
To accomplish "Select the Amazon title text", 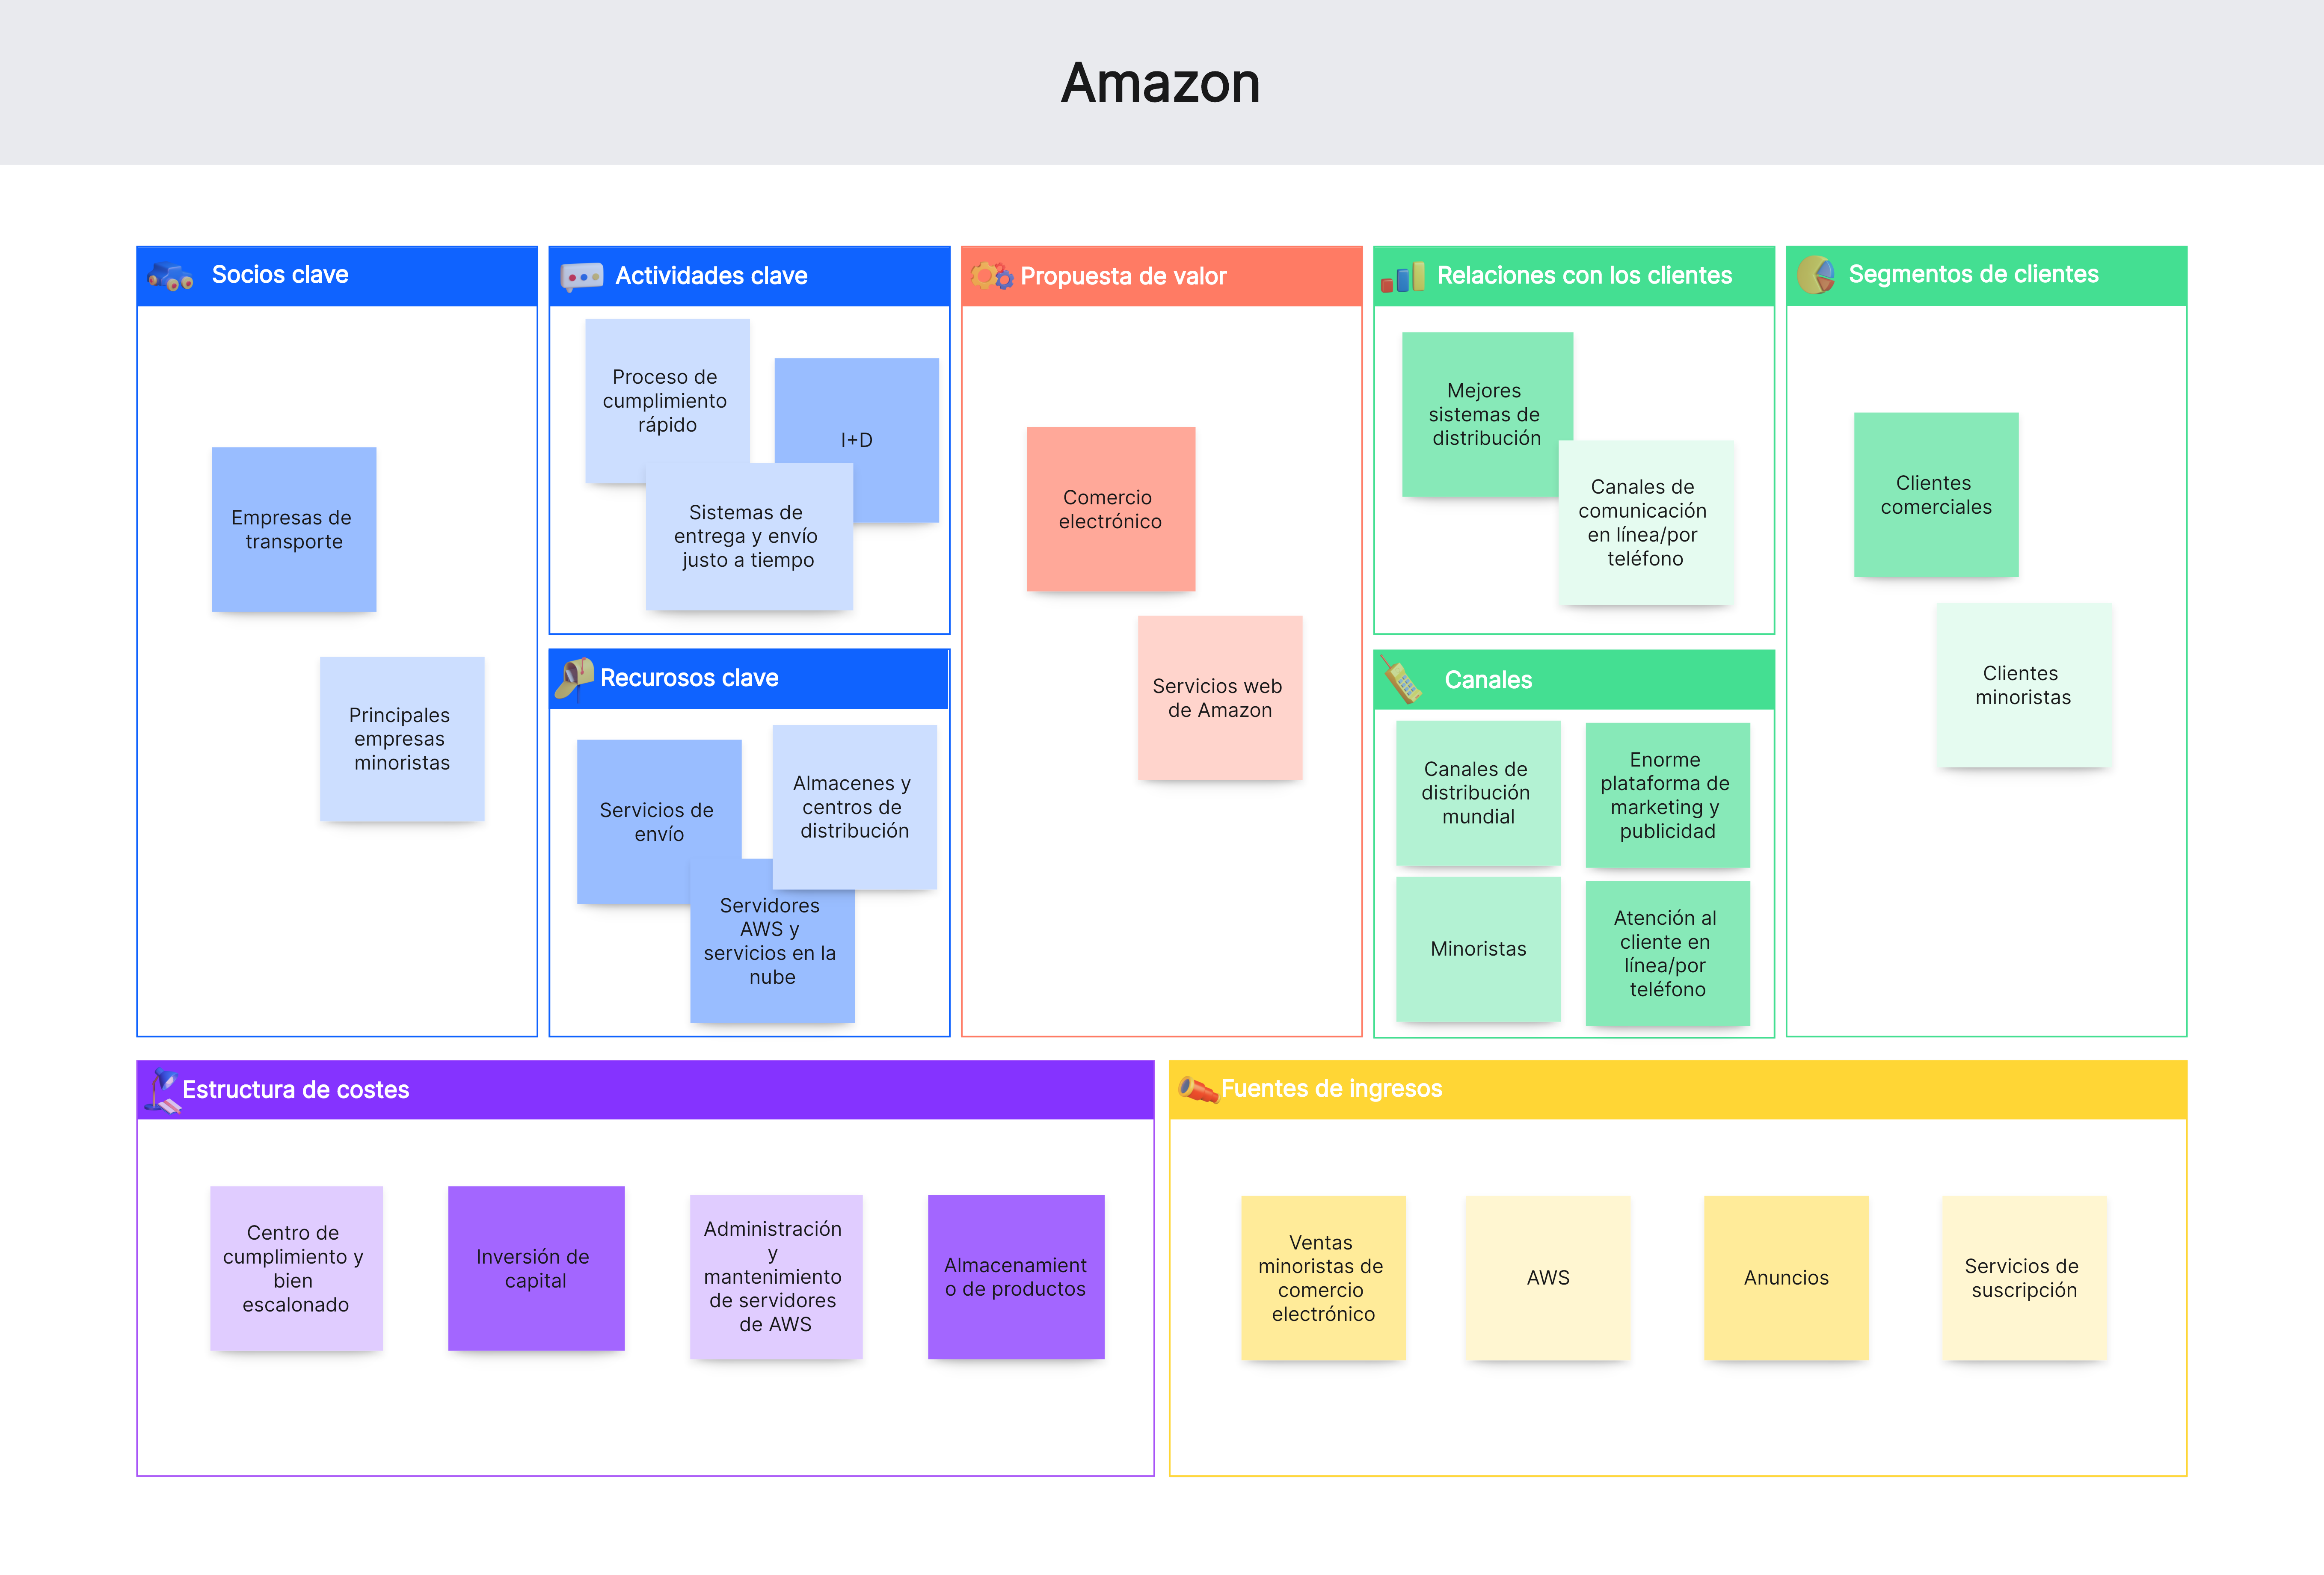I will 1160,82.
